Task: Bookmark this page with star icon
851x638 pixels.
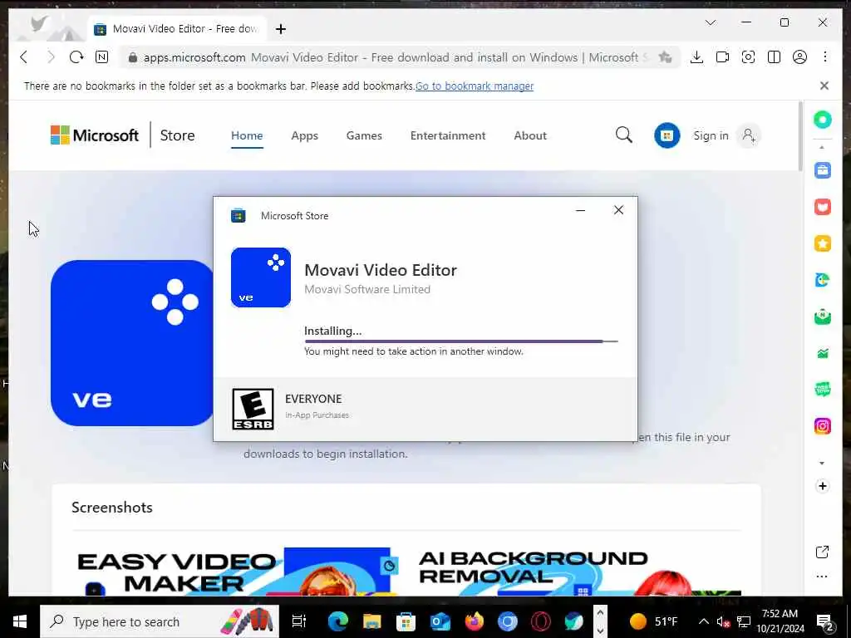Action: pos(665,57)
